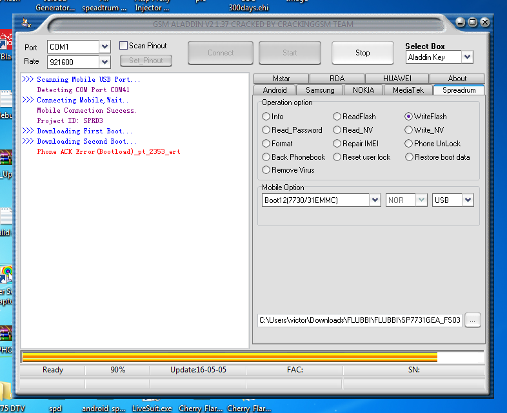The width and height of the screenshot is (507, 413).
Task: Open the Aladdin Key select box dropdown
Action: pos(467,57)
